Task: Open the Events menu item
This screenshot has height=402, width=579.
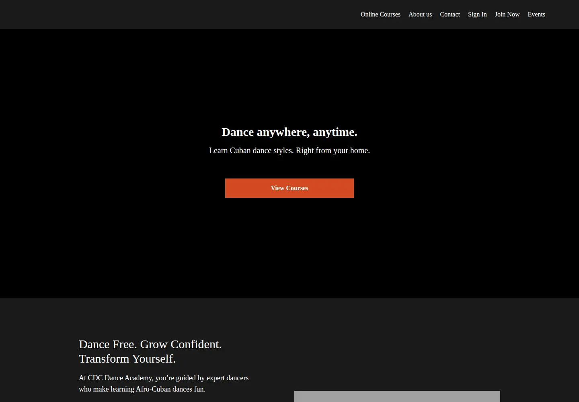Action: coord(536,14)
